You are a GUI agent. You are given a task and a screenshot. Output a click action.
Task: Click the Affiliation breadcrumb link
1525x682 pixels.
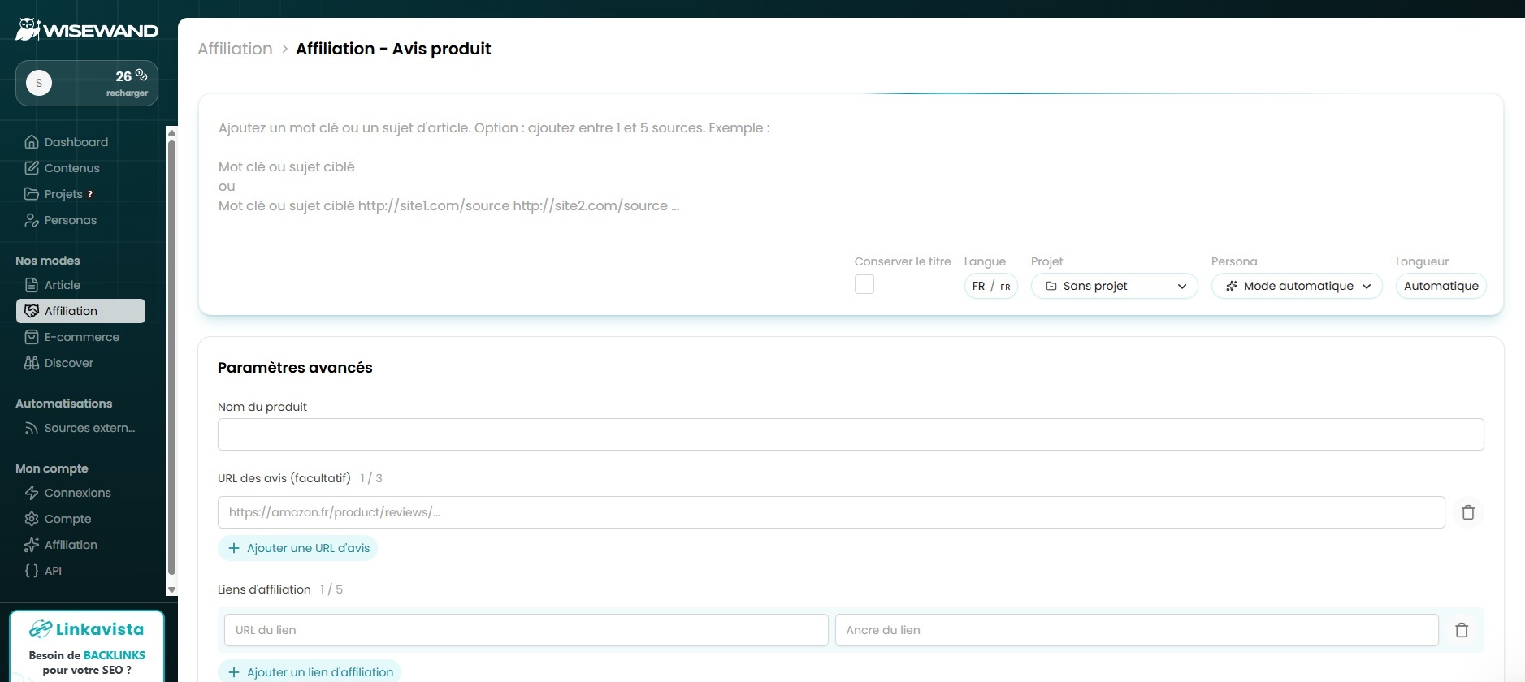pyautogui.click(x=235, y=49)
